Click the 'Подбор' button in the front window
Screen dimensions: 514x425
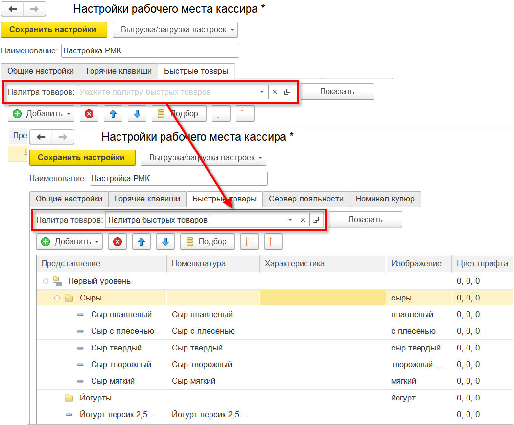[207, 241]
